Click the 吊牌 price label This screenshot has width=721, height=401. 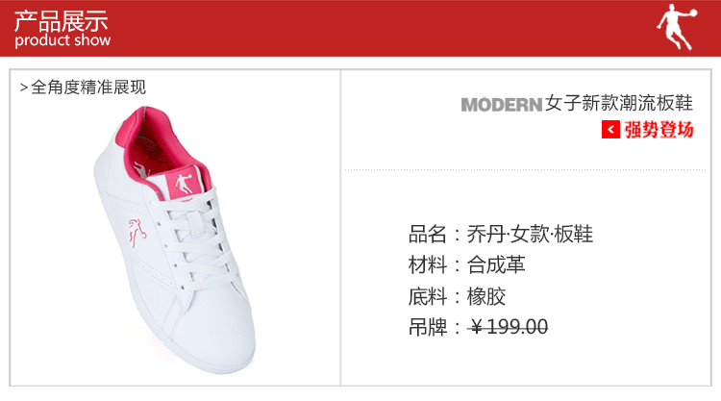(428, 327)
